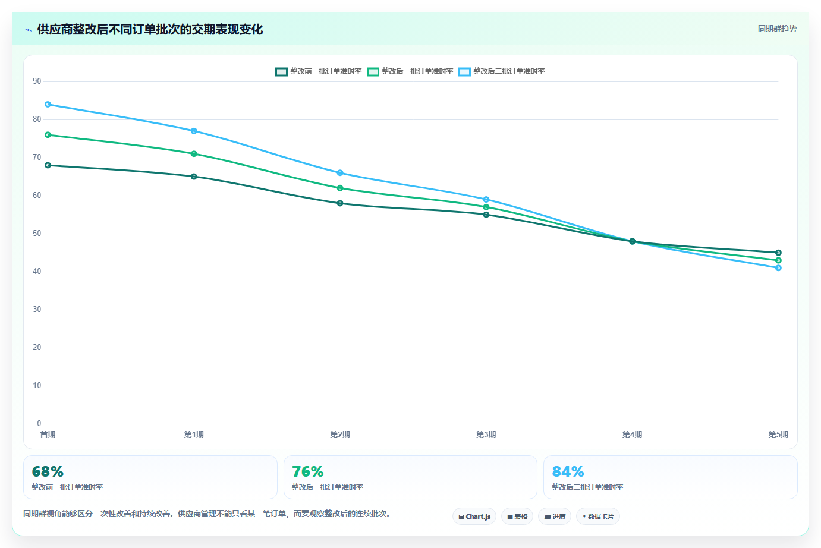The image size is (821, 548).
Task: Click the converged data point at 第4期
Action: (632, 241)
